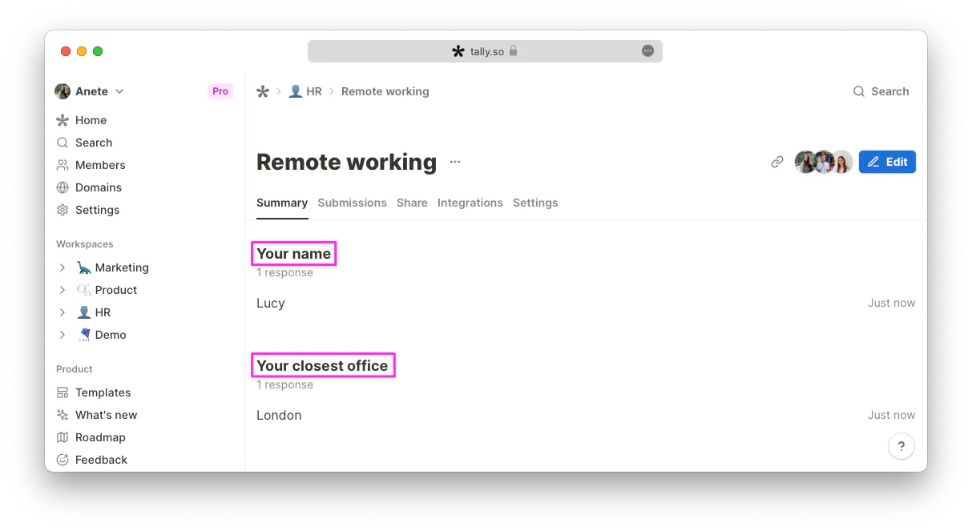972x531 pixels.
Task: Click the Remote working breadcrumb
Action: (x=385, y=91)
